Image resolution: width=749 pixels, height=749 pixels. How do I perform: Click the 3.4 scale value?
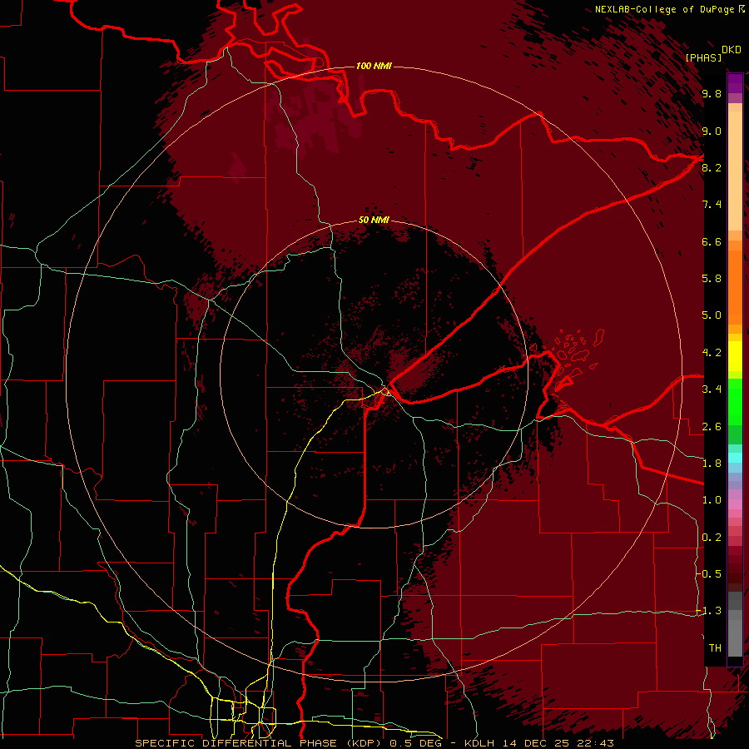tap(712, 389)
